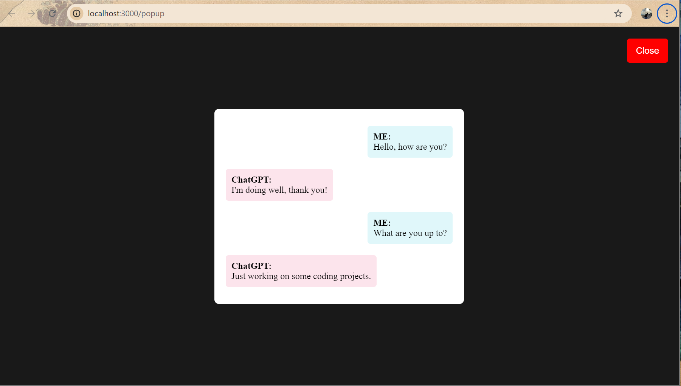
Task: Click the ChatGPT: label above "I'm doing well"
Action: (251, 180)
